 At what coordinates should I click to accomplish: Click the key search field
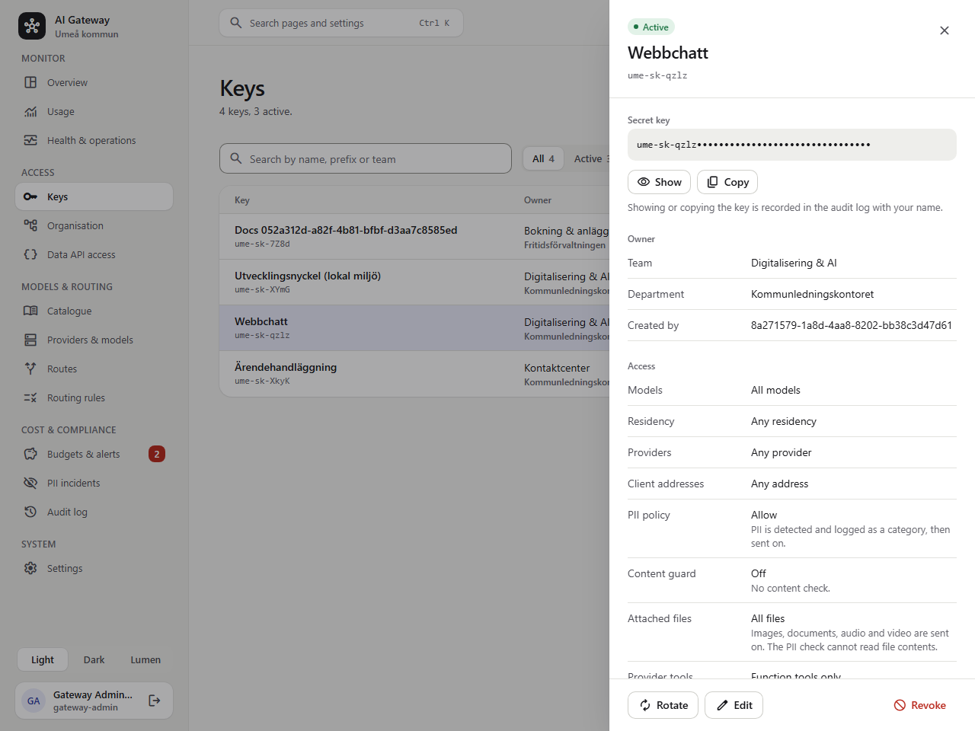366,158
